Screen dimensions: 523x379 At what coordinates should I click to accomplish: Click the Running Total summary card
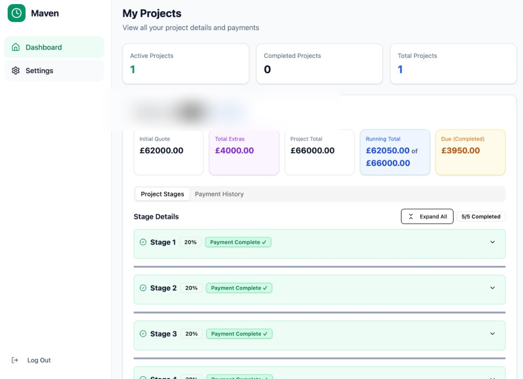[x=395, y=152]
